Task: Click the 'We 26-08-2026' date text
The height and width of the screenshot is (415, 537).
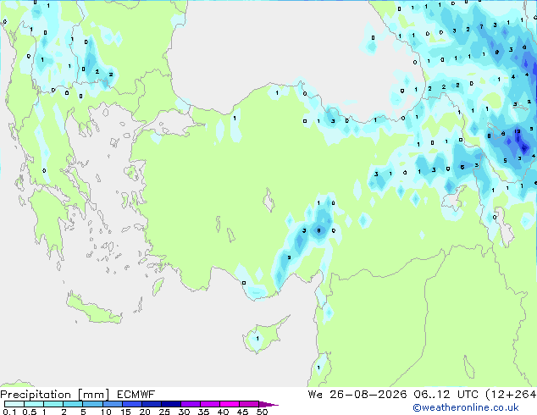Action: [x=357, y=395]
